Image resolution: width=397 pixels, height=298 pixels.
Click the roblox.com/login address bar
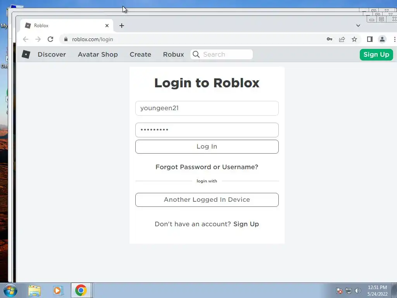point(192,39)
